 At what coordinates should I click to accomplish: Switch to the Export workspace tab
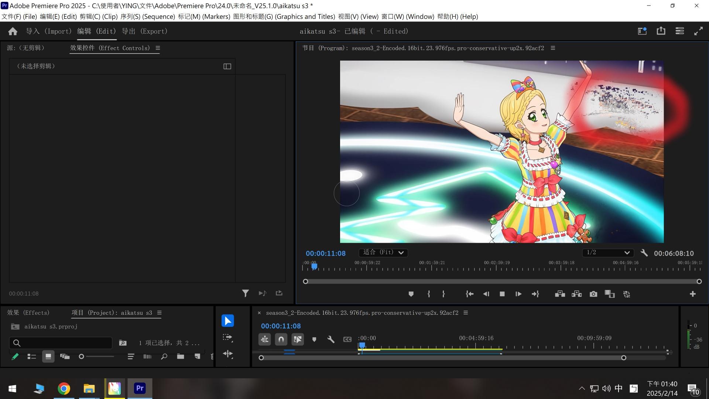(145, 31)
